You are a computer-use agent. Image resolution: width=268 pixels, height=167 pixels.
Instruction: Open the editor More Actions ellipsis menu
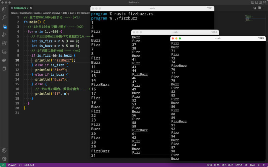click(x=264, y=7)
